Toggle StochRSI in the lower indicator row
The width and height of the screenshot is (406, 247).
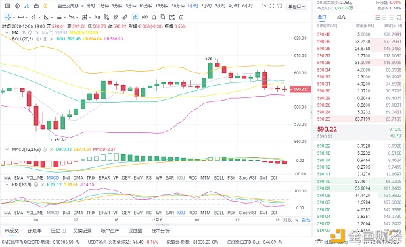click(247, 213)
